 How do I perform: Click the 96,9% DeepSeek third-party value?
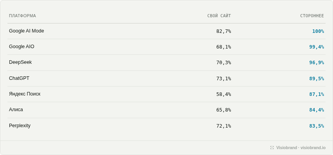(317, 63)
